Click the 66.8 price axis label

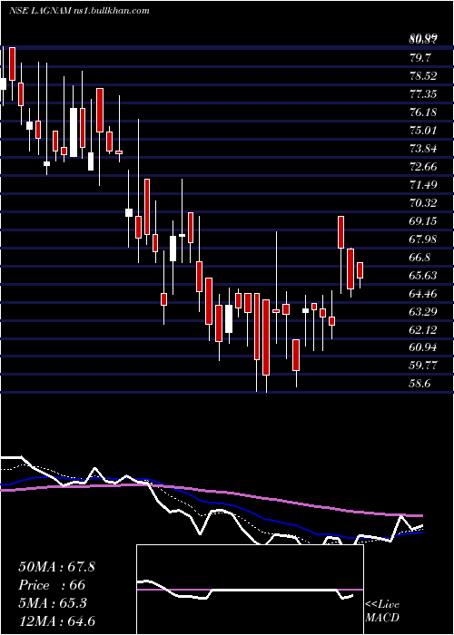[420, 258]
